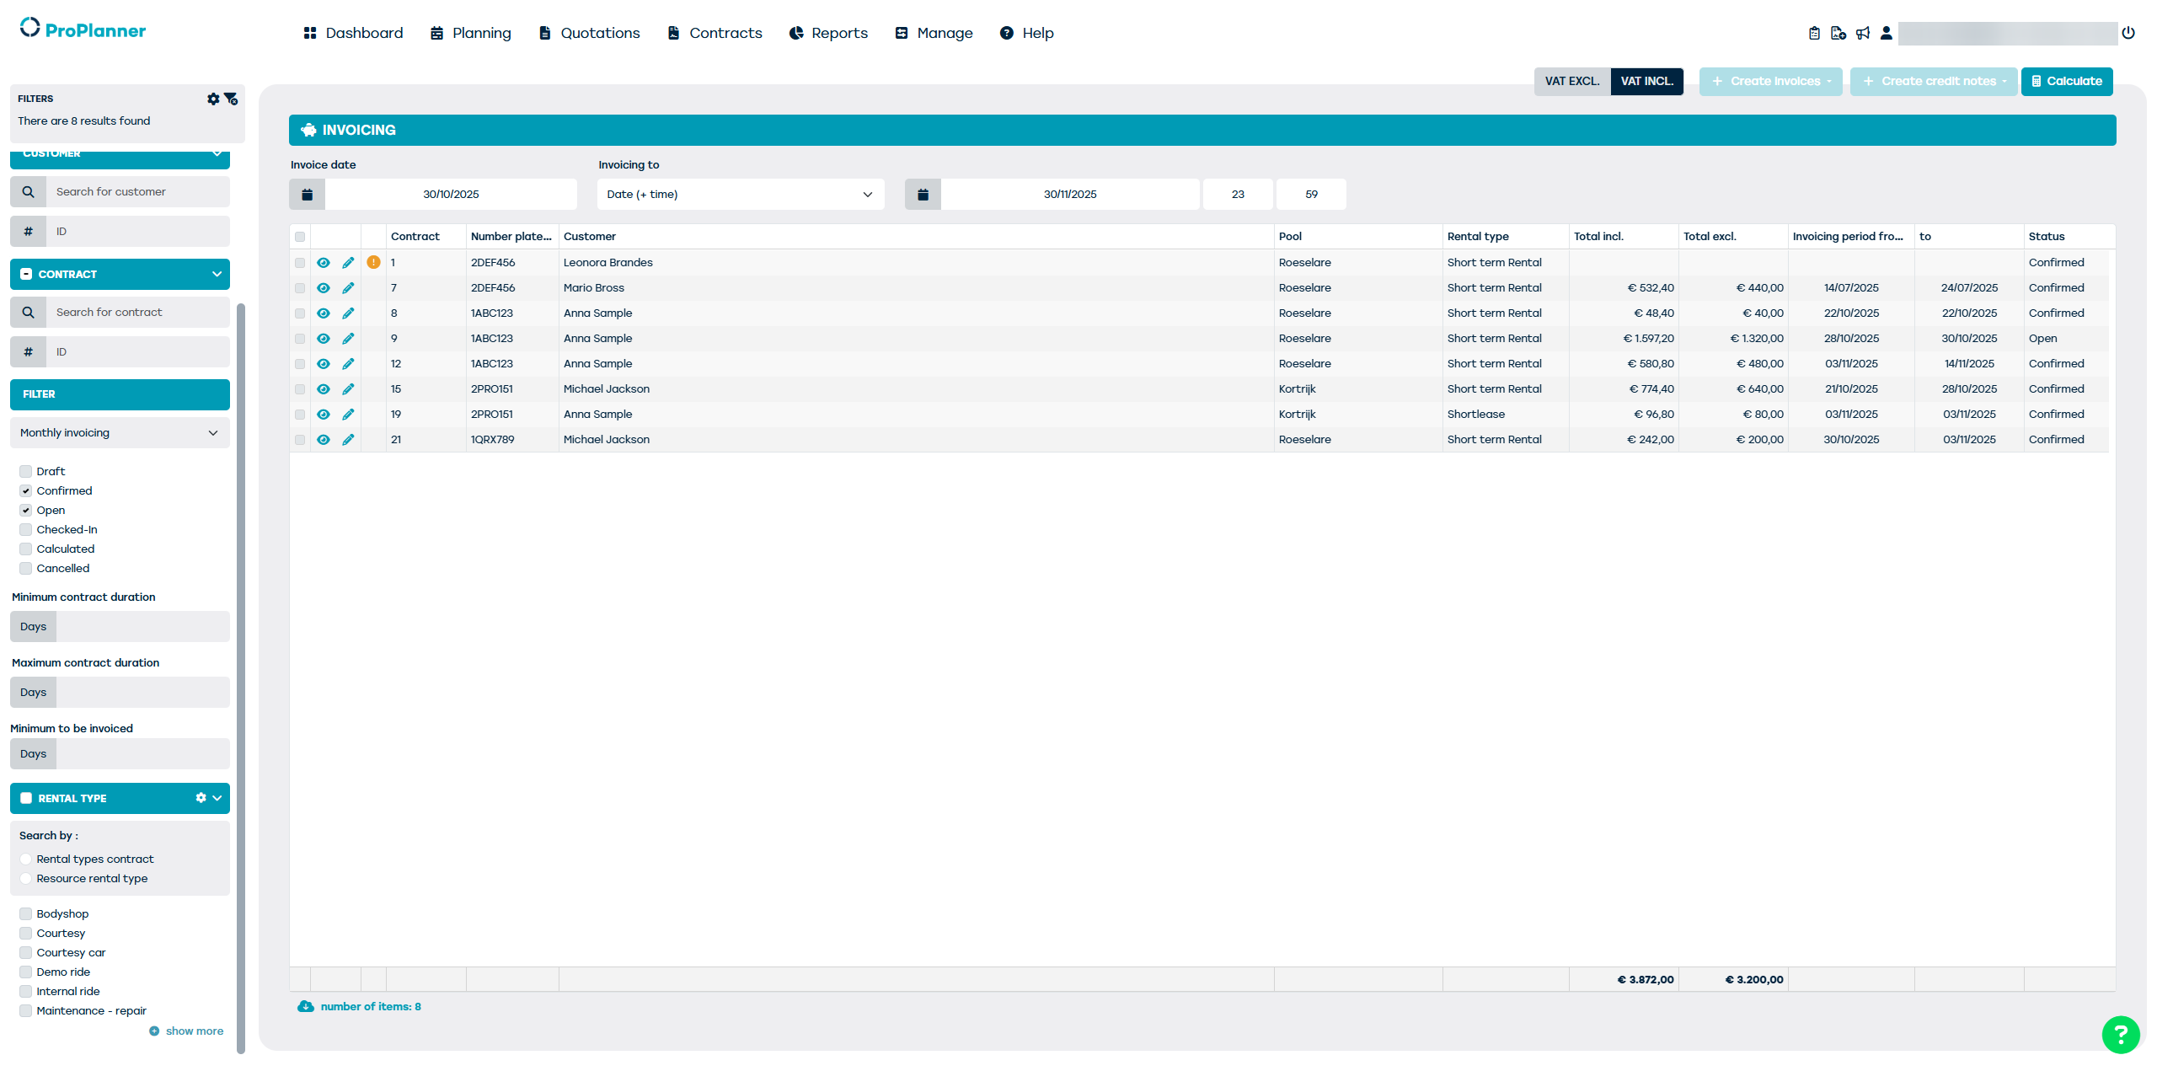Select the Resource rental type radio
2157x1071 pixels.
pos(26,879)
